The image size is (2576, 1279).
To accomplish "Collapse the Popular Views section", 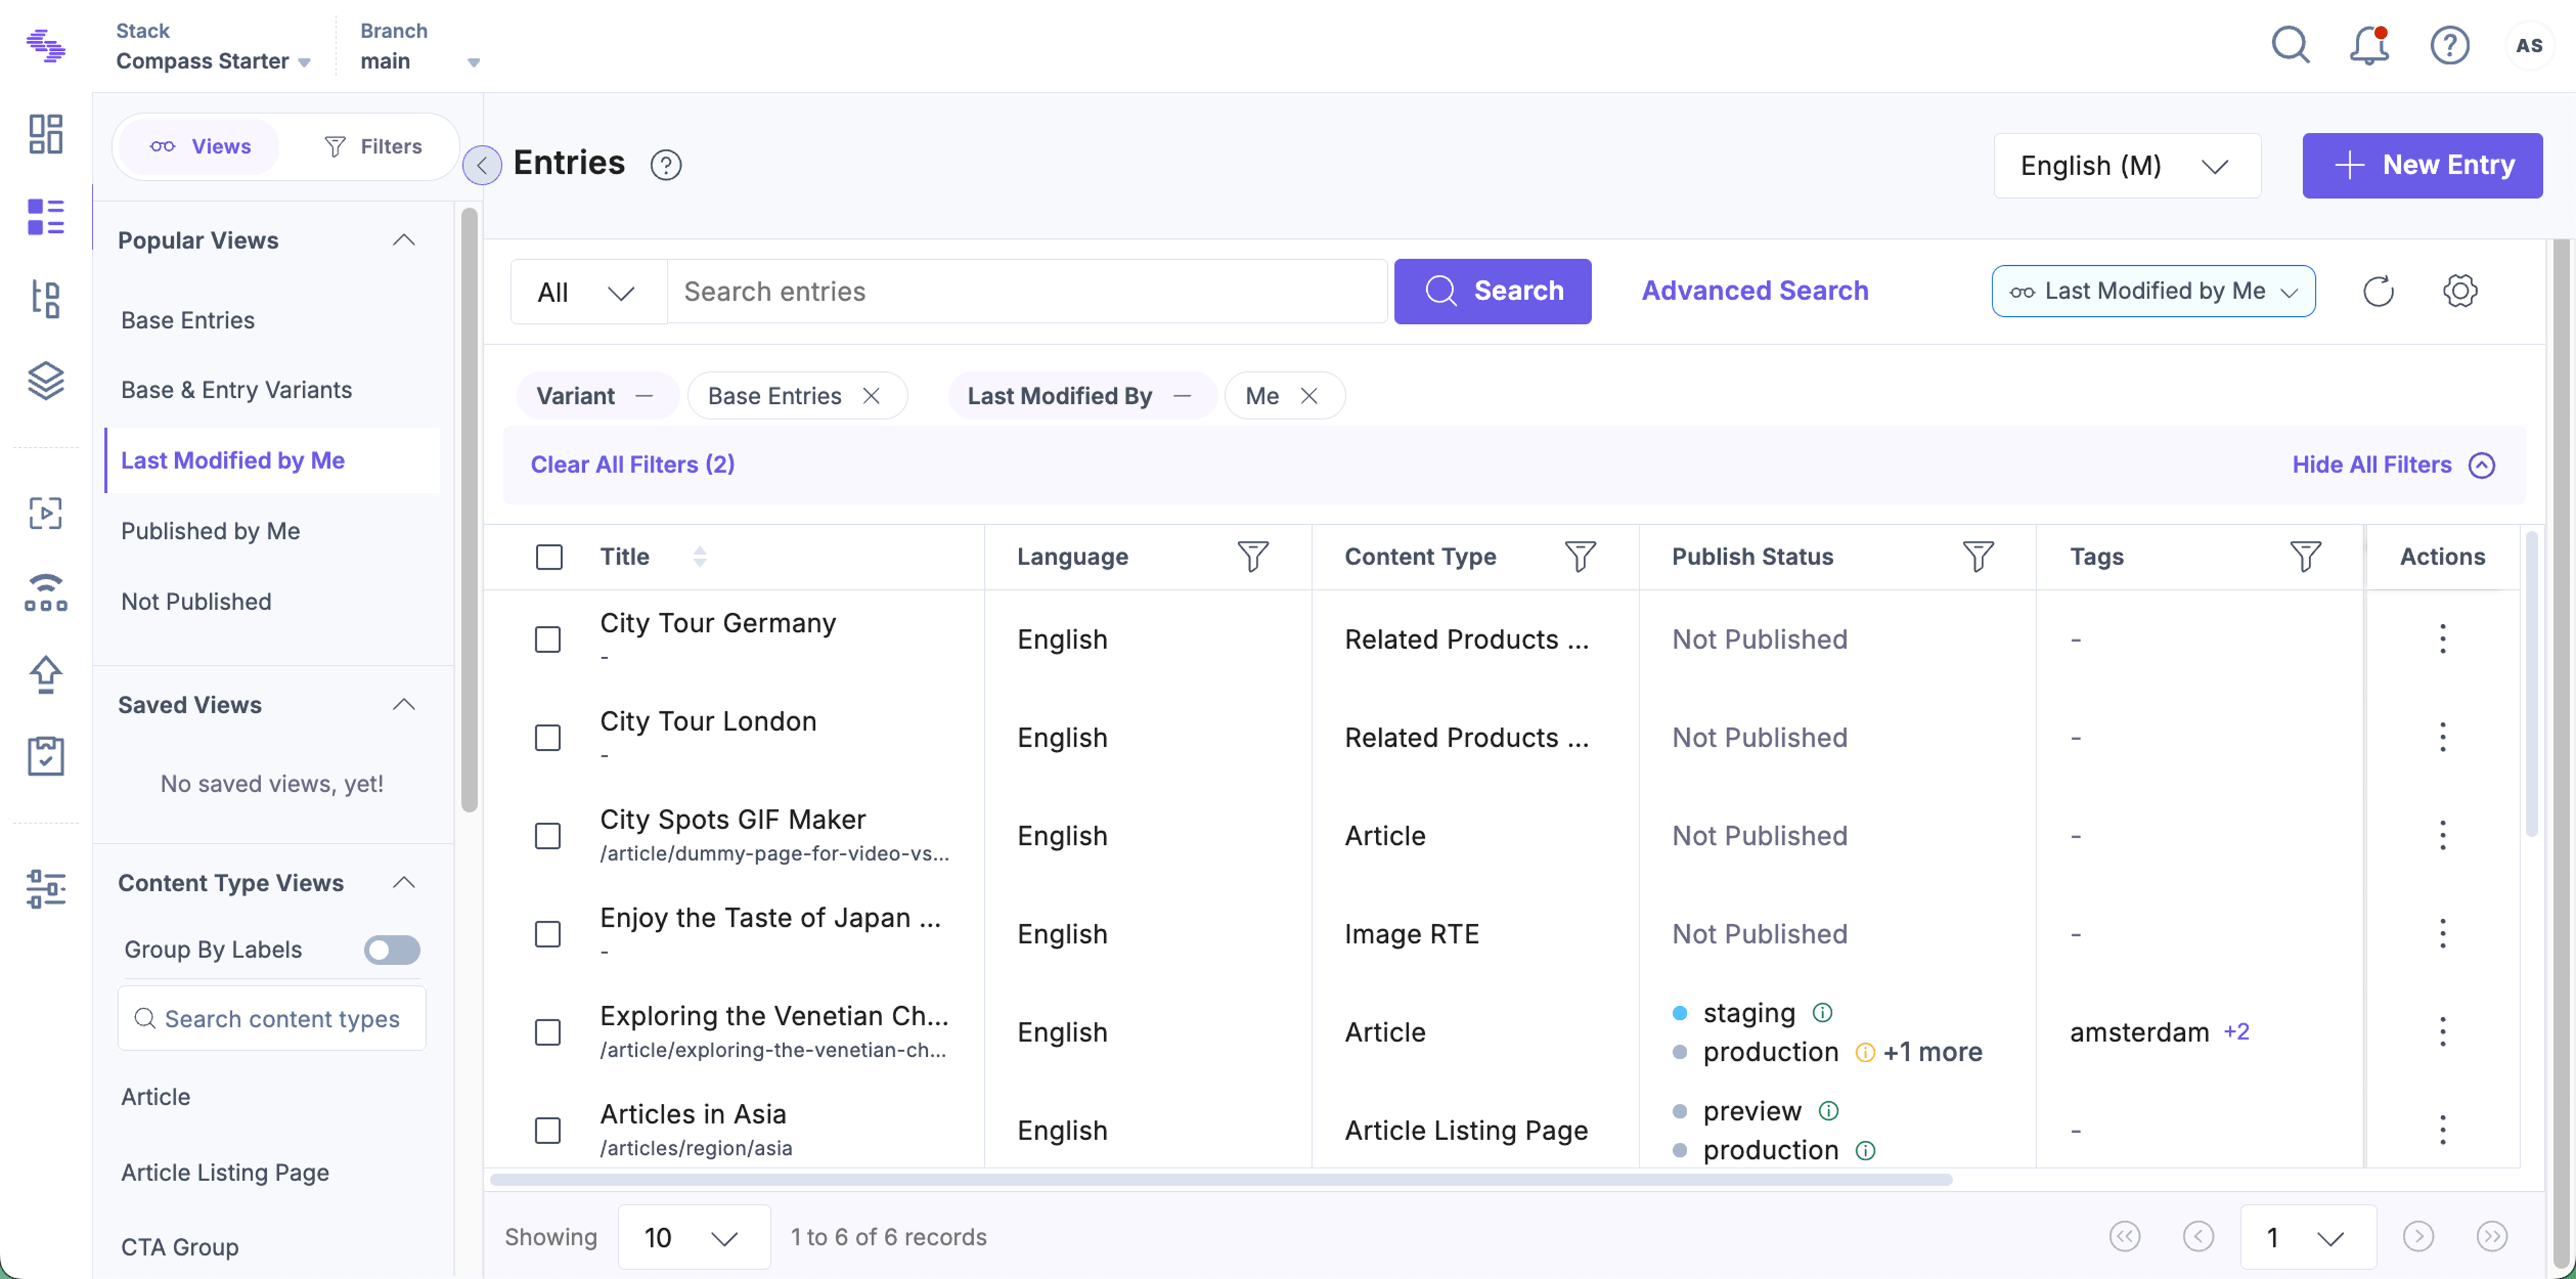I will (x=404, y=240).
